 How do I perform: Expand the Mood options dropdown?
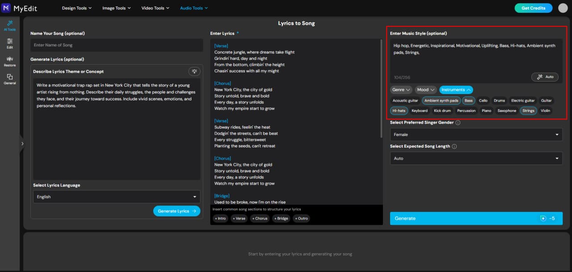(x=425, y=90)
